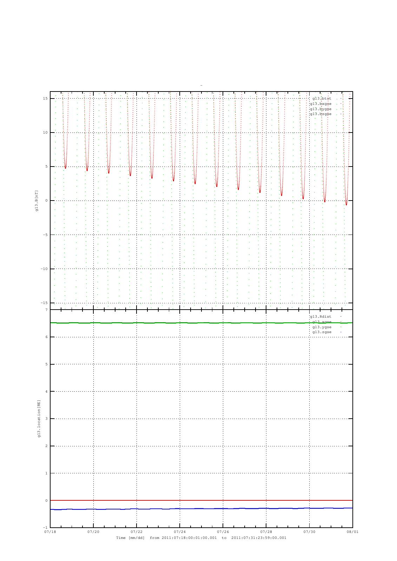Viewport: 397px width, 561px height.
Task: Click the g13.btot legend entry
Action: point(322,99)
